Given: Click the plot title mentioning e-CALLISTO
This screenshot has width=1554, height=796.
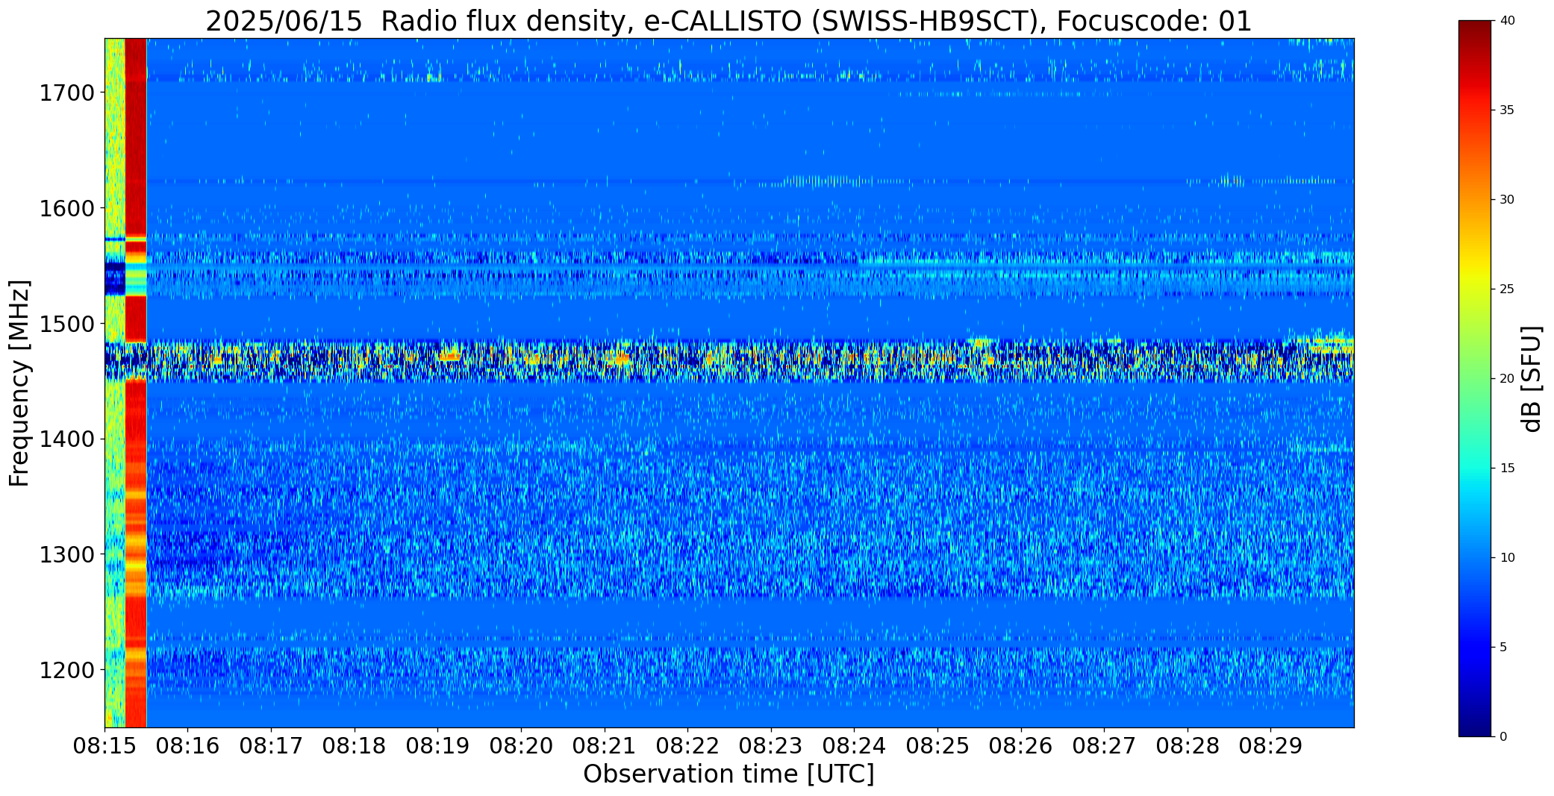Looking at the screenshot, I should [728, 21].
